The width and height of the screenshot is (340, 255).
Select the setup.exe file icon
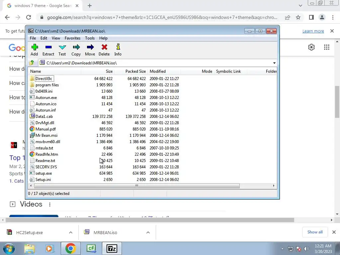[x=32, y=173]
